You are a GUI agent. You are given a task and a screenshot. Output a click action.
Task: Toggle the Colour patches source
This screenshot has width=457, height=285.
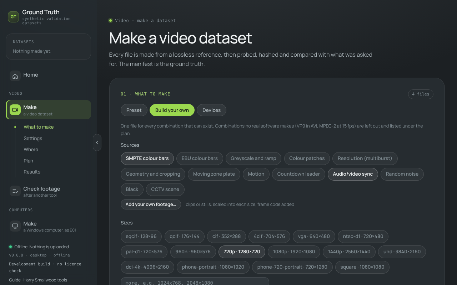tap(307, 159)
